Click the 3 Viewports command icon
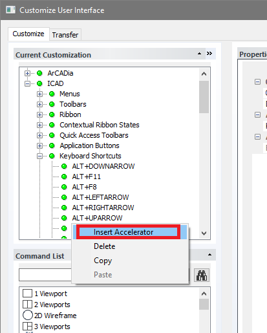 coord(27,327)
